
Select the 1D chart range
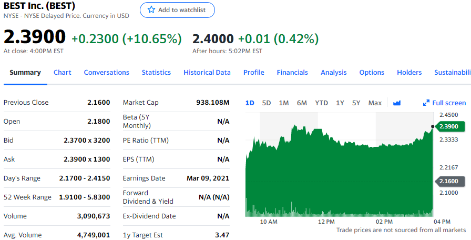coord(250,103)
